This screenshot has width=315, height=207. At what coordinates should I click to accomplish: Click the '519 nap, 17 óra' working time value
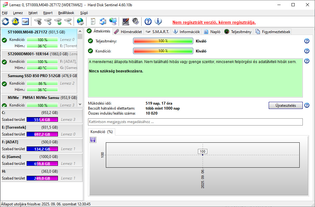click(x=159, y=103)
